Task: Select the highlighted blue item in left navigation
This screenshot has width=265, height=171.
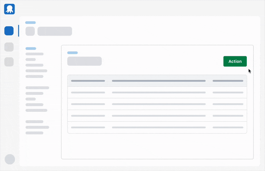Action: point(31,49)
